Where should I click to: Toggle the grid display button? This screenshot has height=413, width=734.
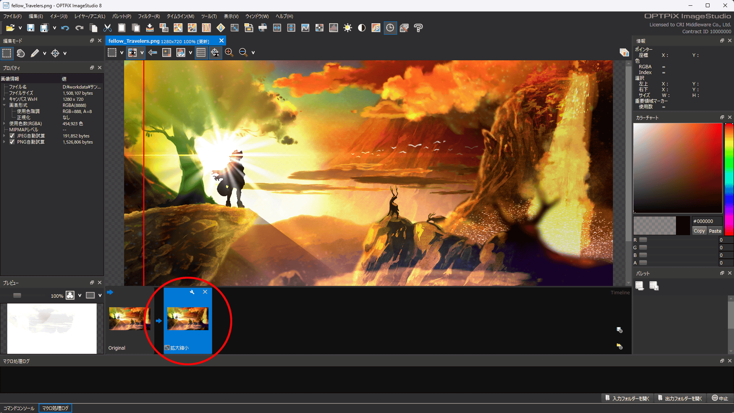click(x=201, y=53)
